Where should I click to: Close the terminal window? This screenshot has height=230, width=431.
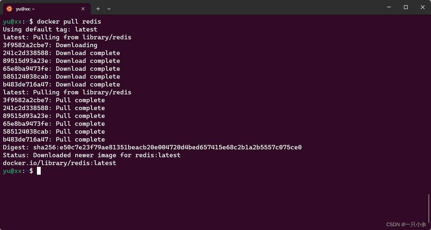423,7
